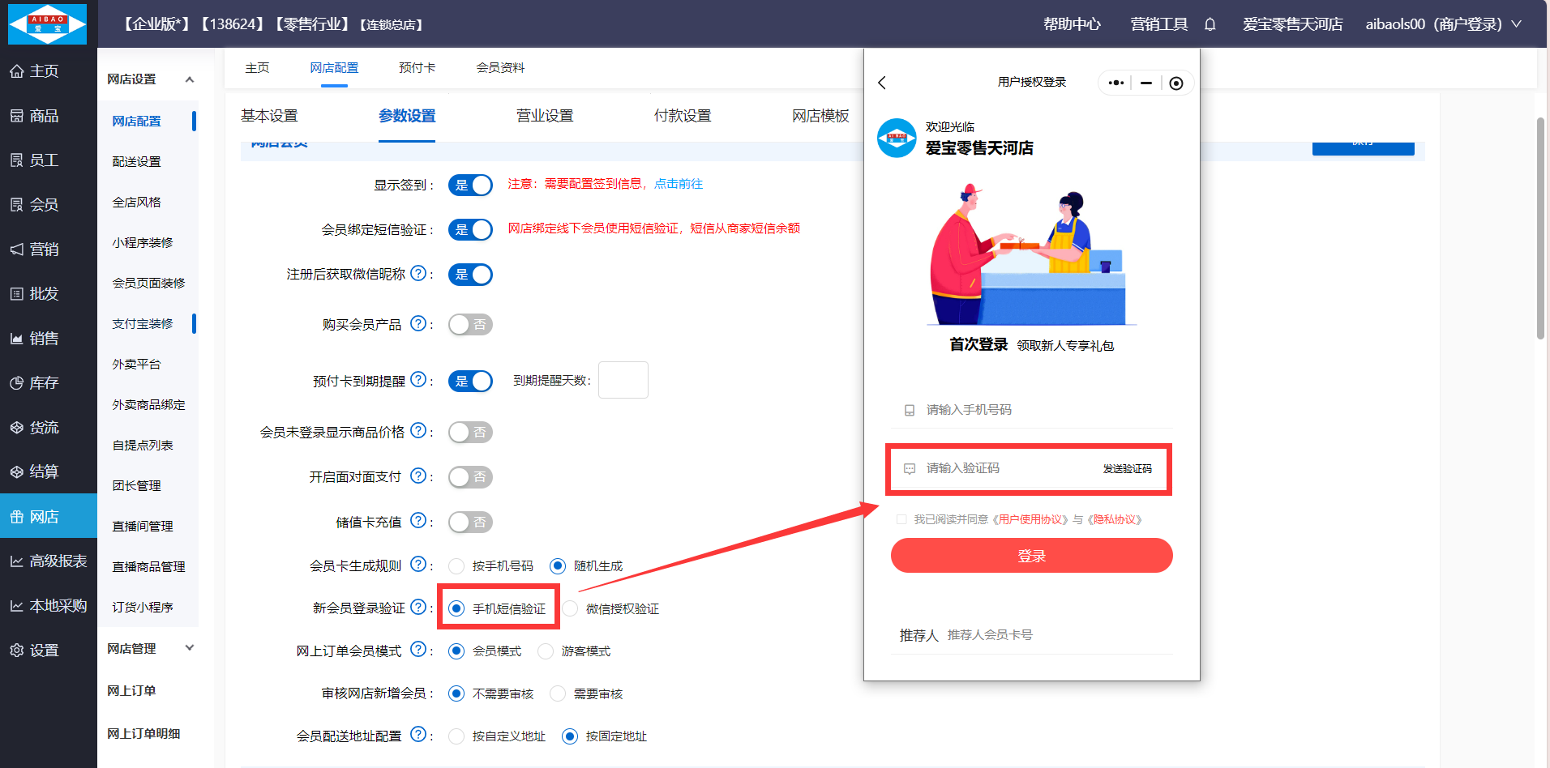Open 营销工具 in the header
The height and width of the screenshot is (768, 1550).
tap(1159, 24)
